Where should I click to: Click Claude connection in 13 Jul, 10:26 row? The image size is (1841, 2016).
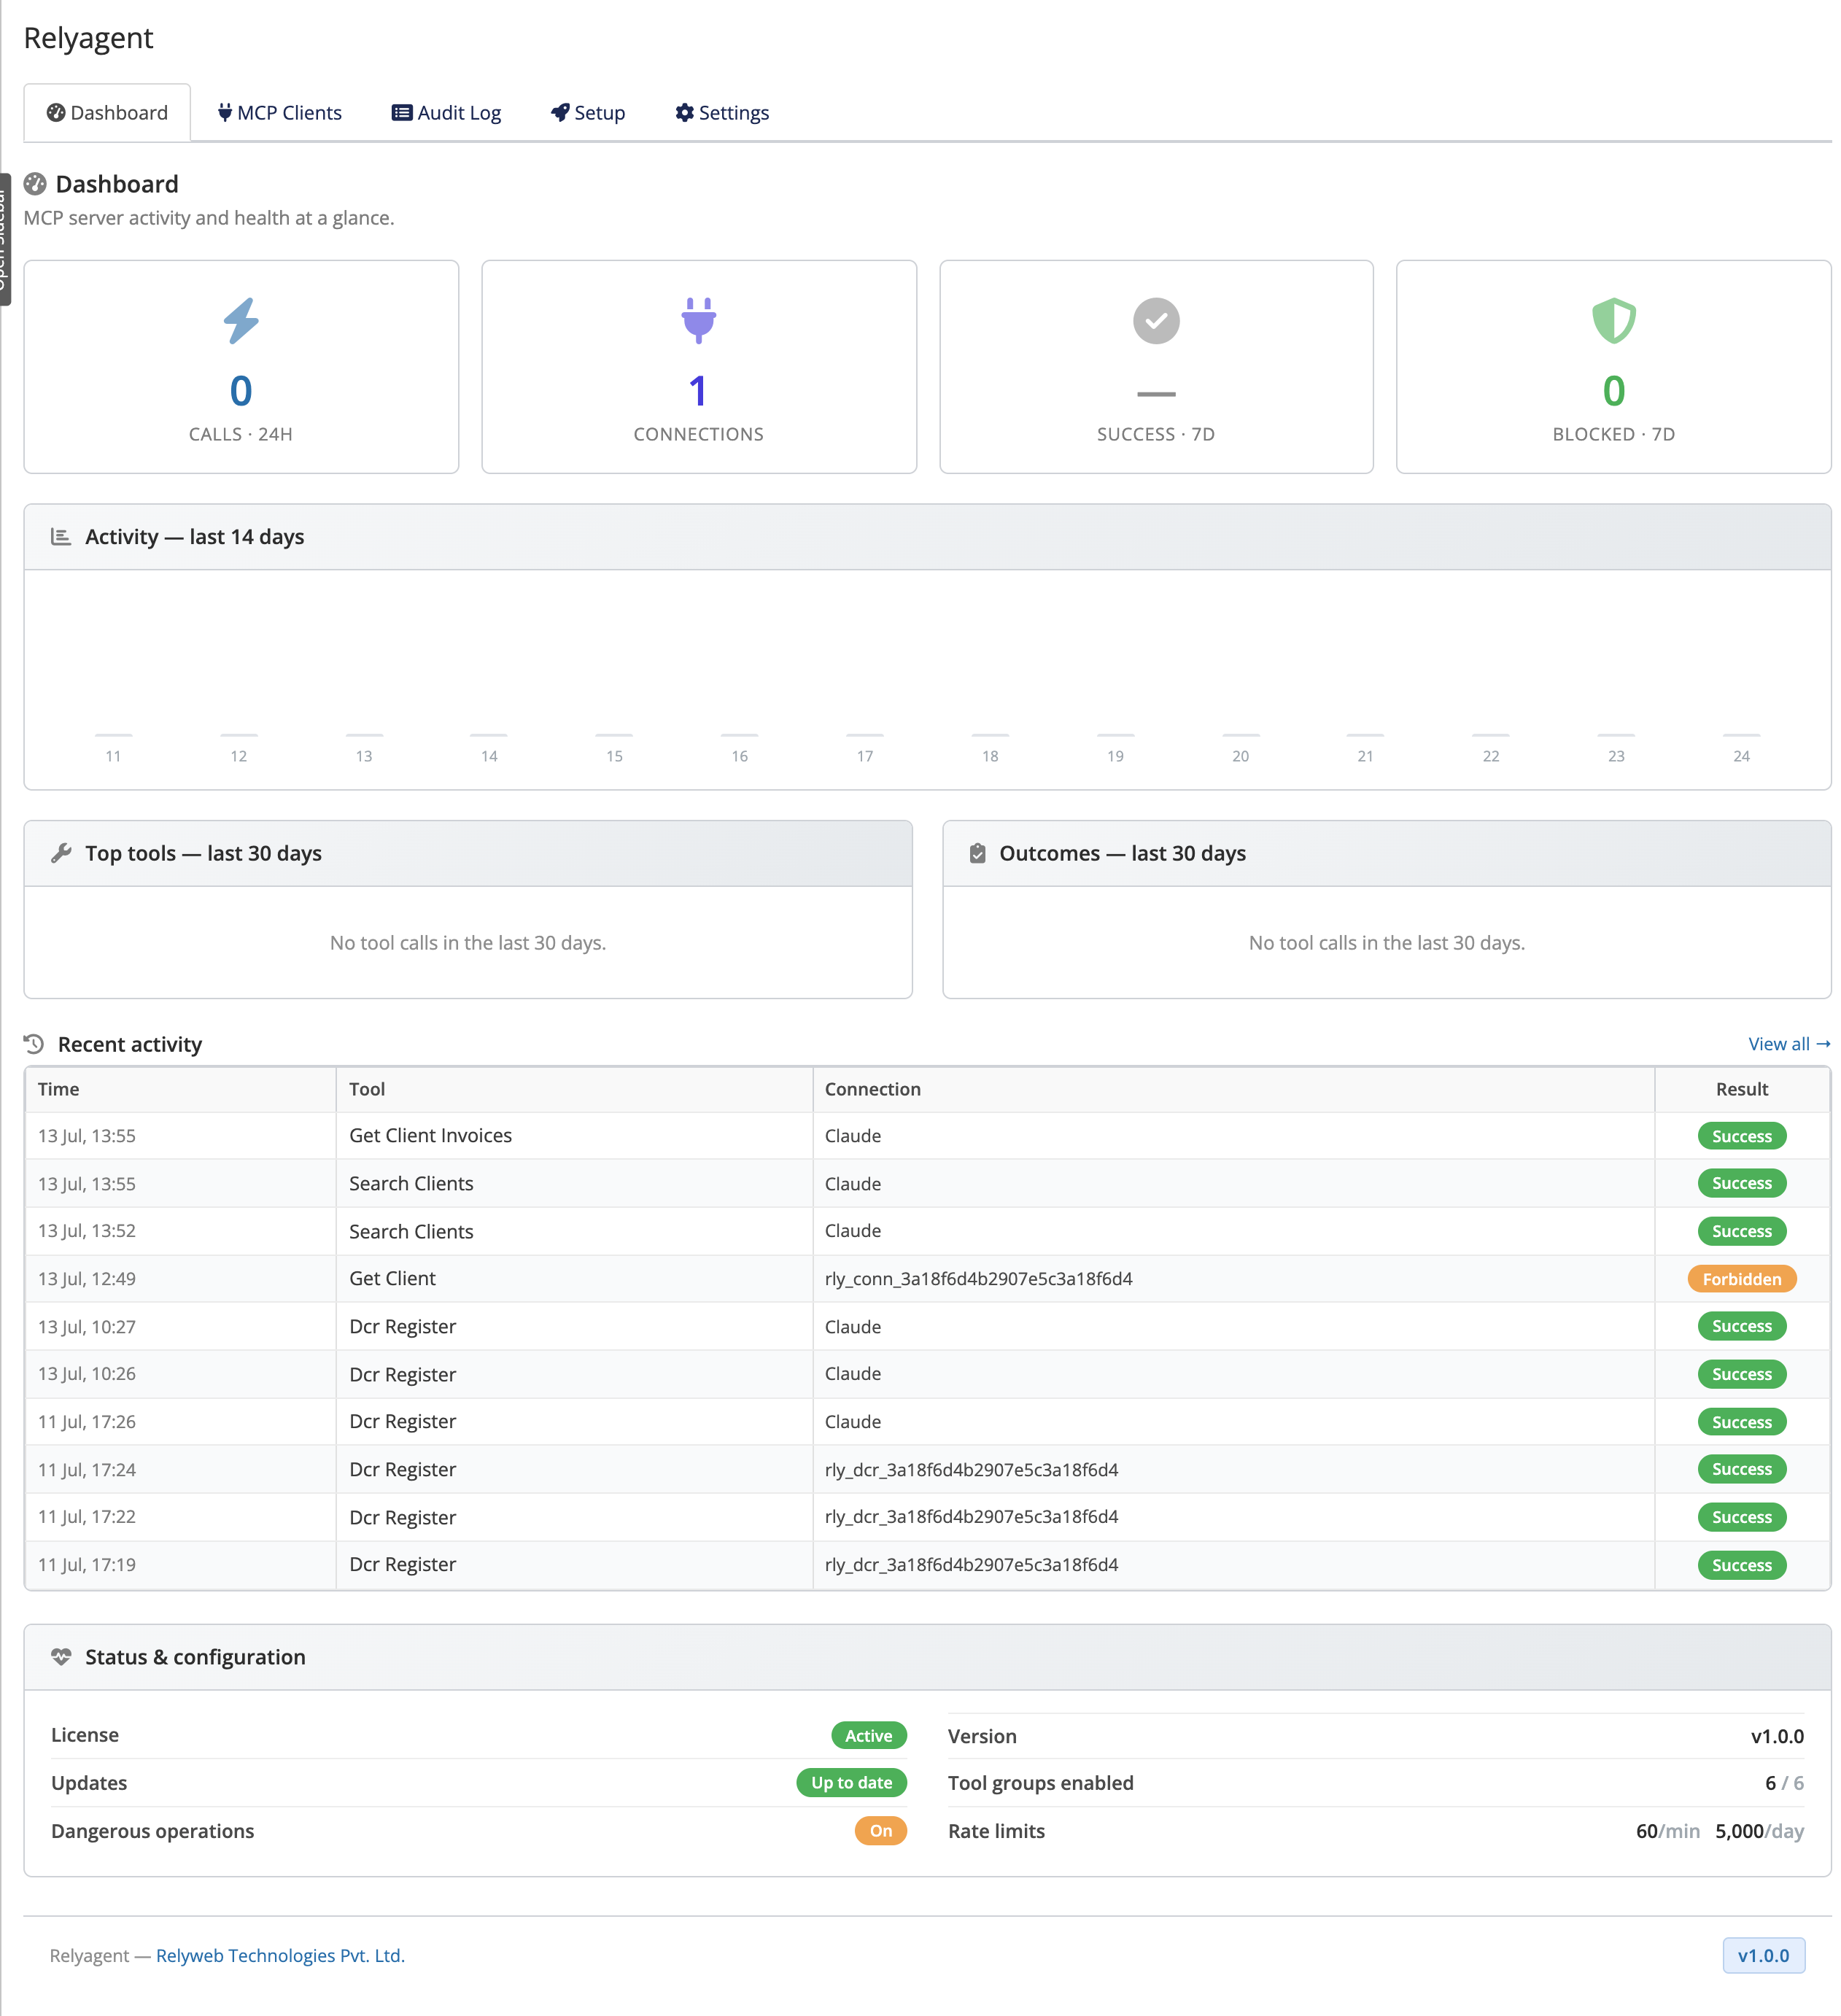(852, 1374)
